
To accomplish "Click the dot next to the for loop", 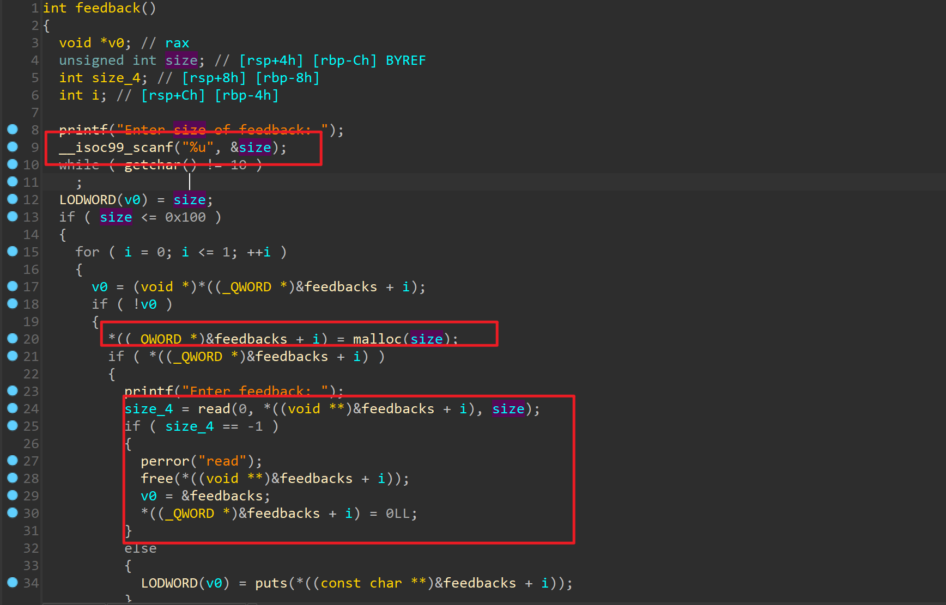I will pos(13,252).
